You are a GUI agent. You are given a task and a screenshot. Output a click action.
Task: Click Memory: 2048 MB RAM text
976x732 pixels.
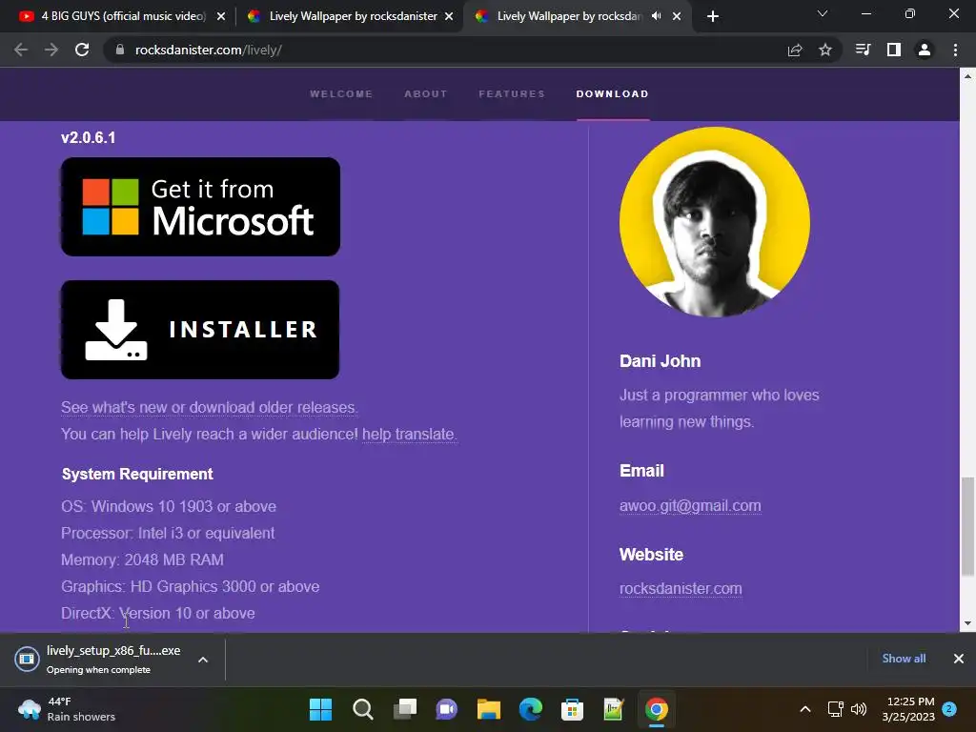tap(143, 560)
